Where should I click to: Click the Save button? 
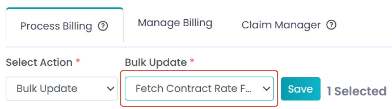(x=300, y=89)
